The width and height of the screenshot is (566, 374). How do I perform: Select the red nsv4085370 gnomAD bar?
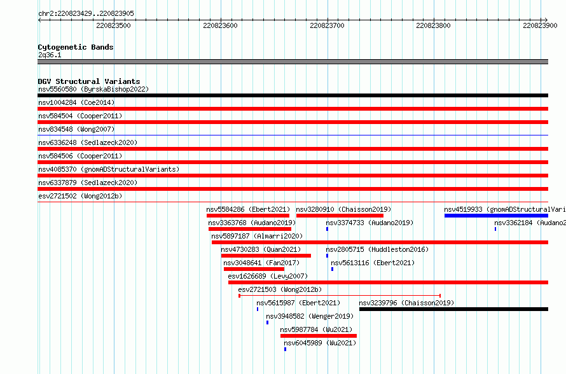(293, 176)
